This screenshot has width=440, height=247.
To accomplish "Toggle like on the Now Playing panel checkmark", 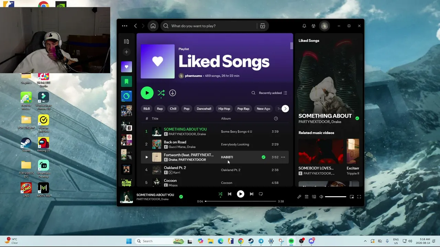I will [357, 118].
